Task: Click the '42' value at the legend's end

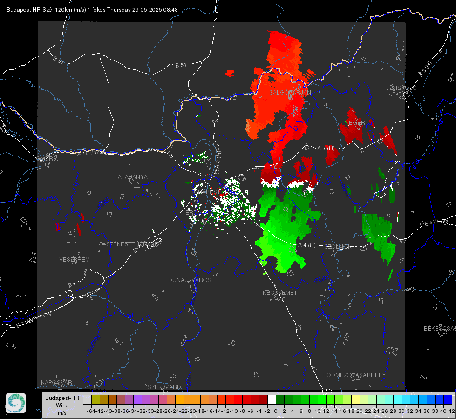Action: pyautogui.click(x=451, y=411)
